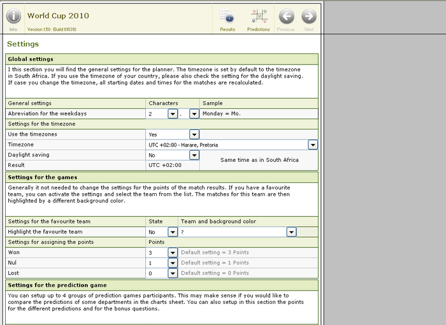
Task: Click 'Default setting = 0 Points' text
Action: [215, 273]
